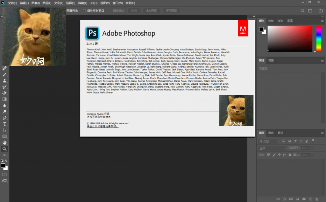Create a new layer group folder
Screen dimensions: 326x202
pos(304,199)
